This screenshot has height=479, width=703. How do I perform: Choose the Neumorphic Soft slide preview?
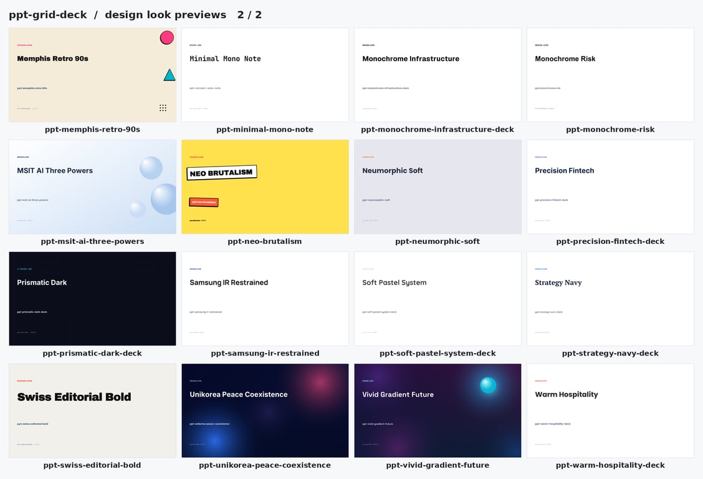[x=438, y=186]
